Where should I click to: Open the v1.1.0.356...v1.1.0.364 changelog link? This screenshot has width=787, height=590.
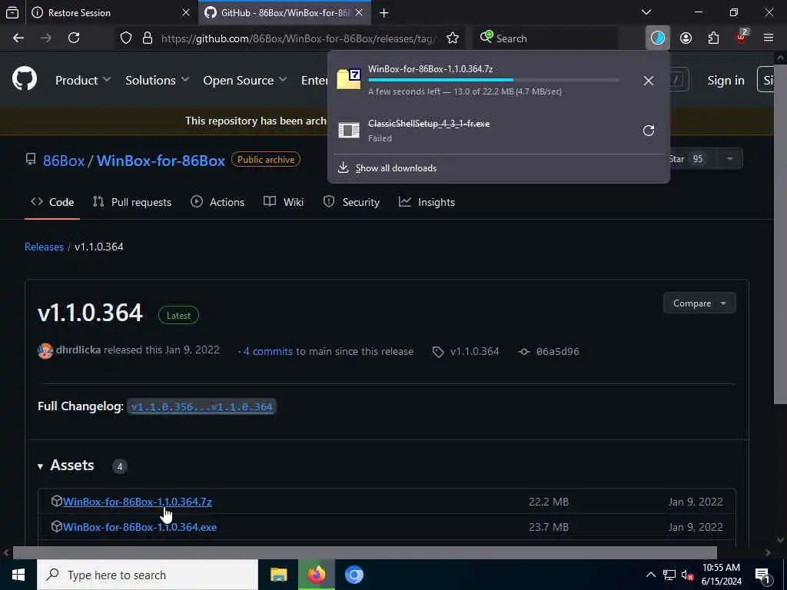(201, 407)
